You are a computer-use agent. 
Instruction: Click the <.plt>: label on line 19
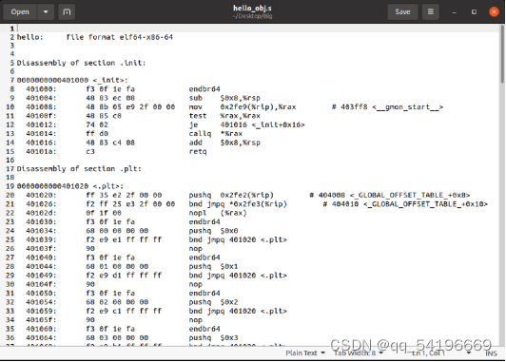(x=108, y=186)
